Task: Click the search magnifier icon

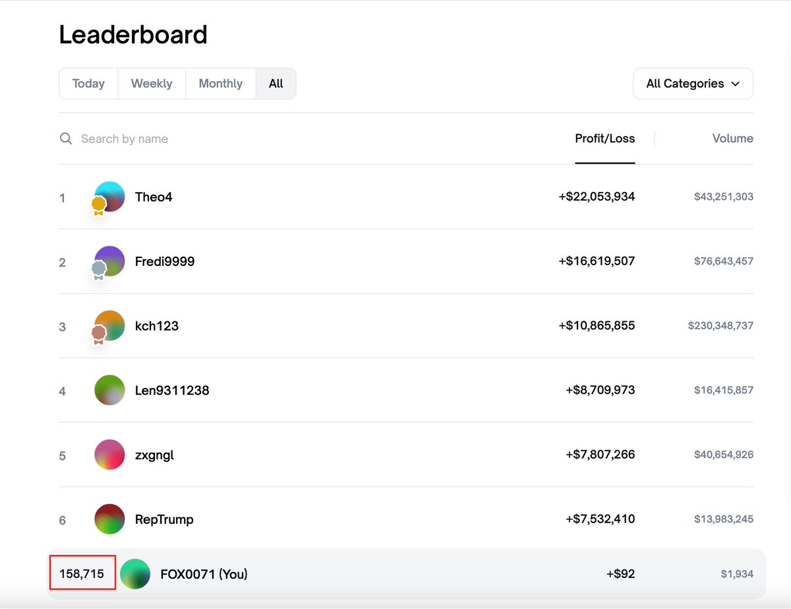Action: click(66, 139)
